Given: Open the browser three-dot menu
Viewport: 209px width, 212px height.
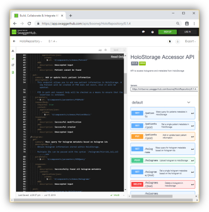Looking at the screenshot, I should tap(194, 23).
